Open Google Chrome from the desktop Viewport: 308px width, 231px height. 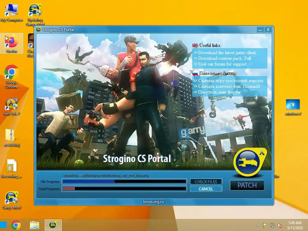click(12, 77)
